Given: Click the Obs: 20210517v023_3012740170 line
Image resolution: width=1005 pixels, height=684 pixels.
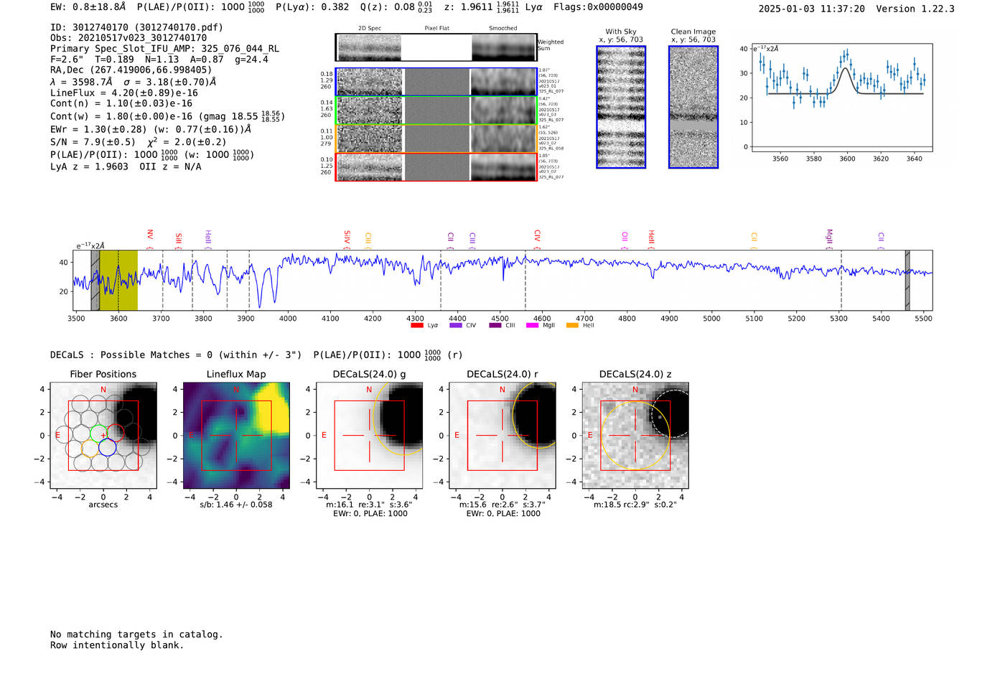Looking at the screenshot, I should (128, 37).
